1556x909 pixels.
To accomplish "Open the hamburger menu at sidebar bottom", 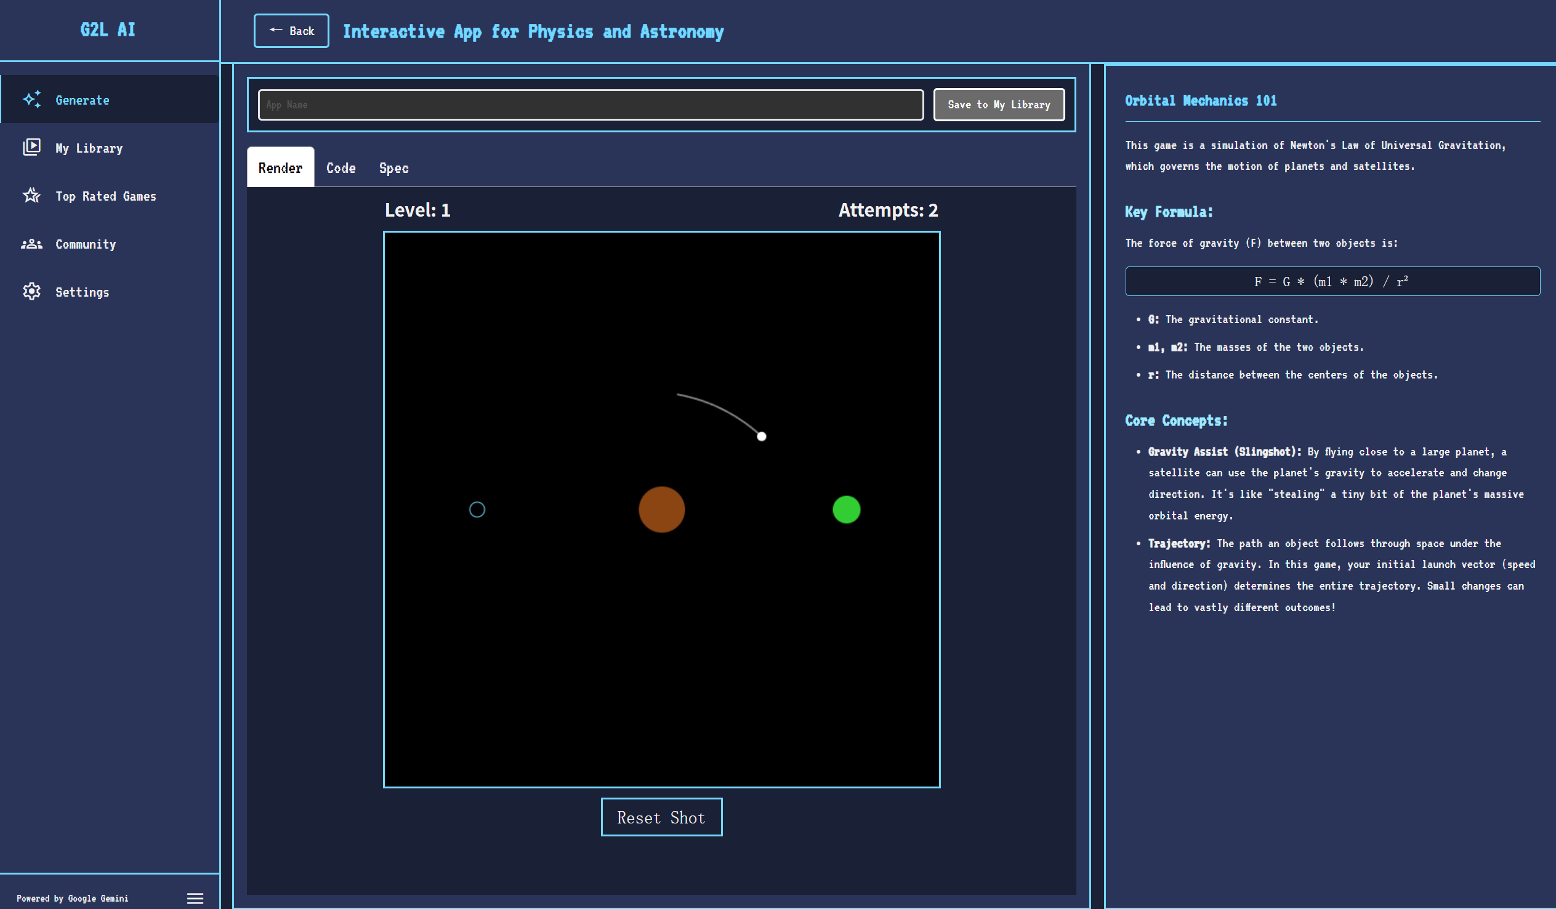I will pyautogui.click(x=195, y=898).
